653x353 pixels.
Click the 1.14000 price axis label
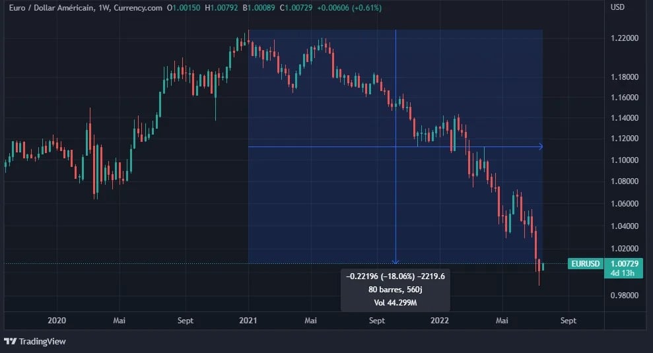pos(624,118)
